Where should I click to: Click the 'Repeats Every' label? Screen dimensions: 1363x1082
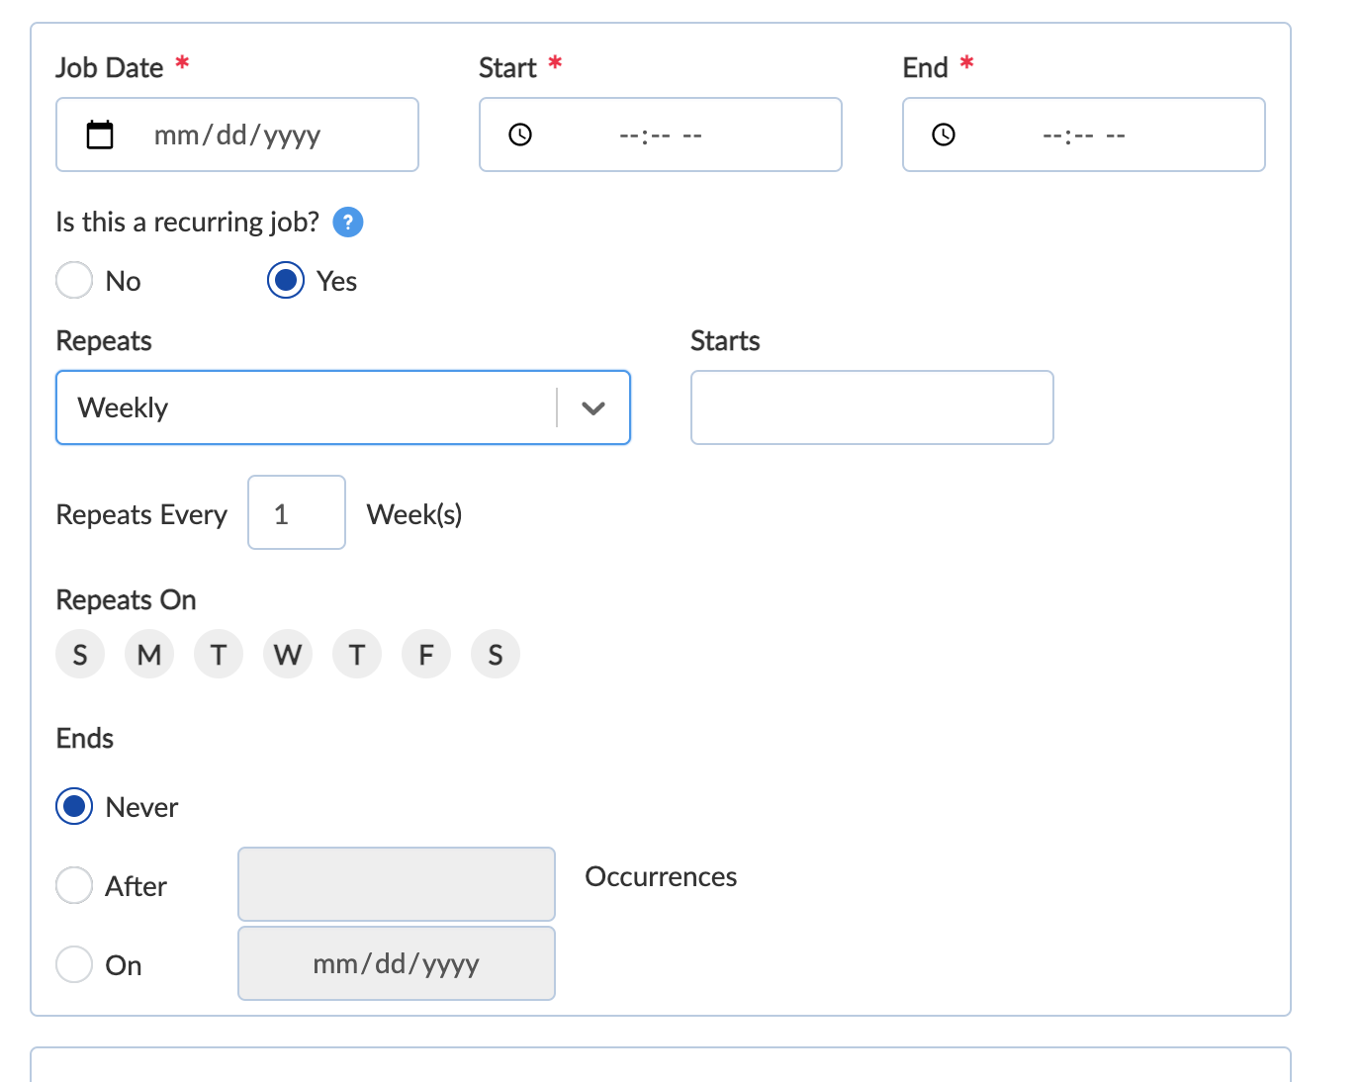click(141, 514)
